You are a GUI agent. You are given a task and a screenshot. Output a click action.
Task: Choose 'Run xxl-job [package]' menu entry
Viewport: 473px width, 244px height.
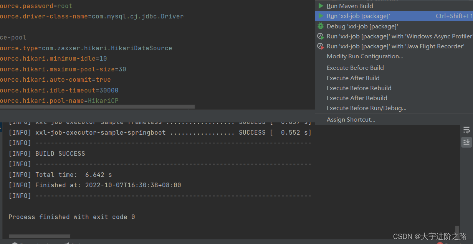point(358,16)
